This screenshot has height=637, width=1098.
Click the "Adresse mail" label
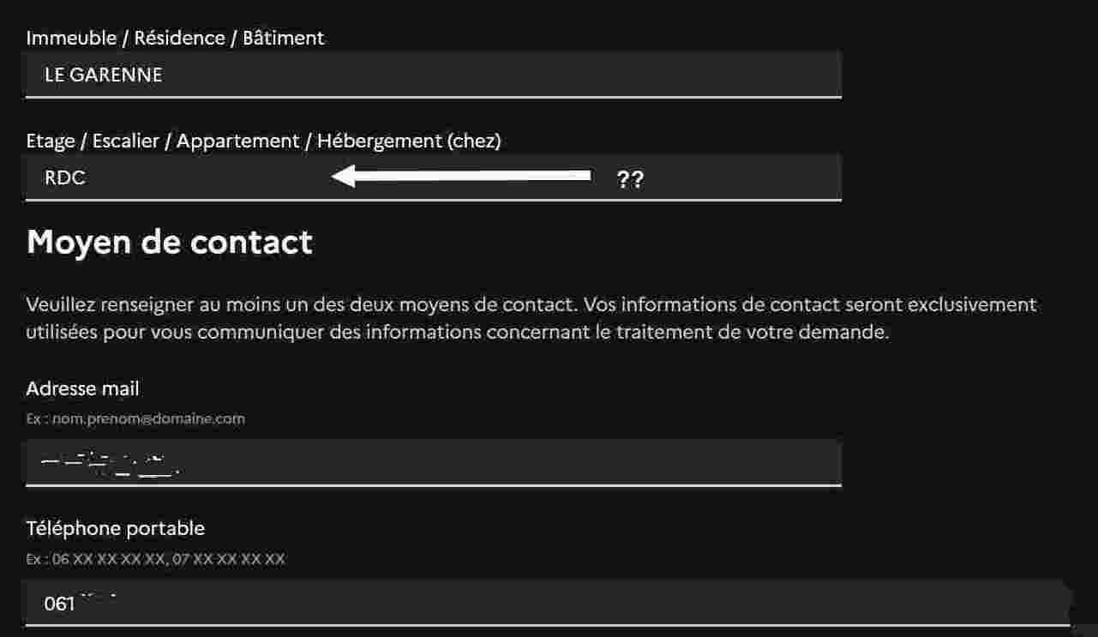(x=82, y=388)
